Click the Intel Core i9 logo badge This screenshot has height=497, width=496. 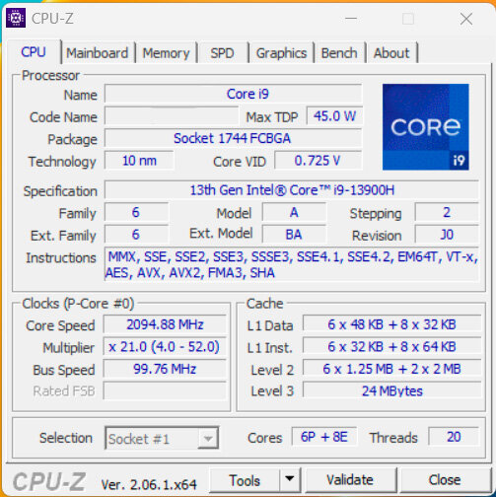[426, 127]
